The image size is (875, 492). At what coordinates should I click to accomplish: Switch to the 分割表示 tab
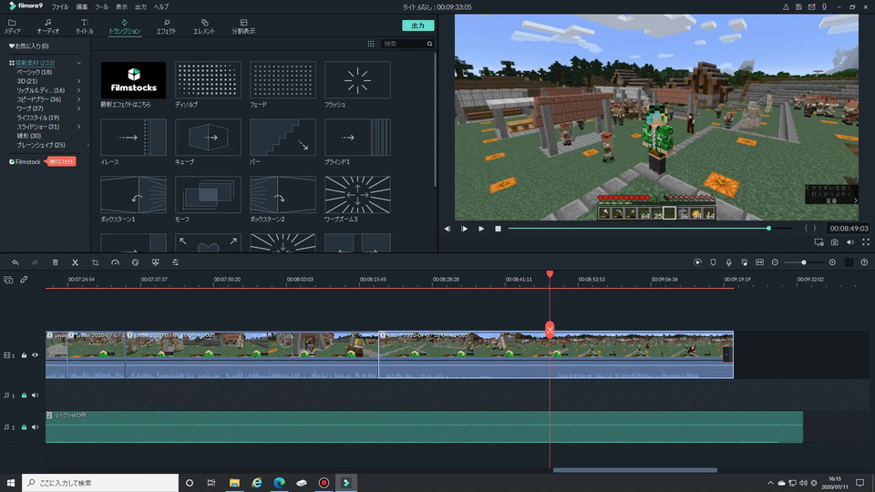(x=243, y=26)
